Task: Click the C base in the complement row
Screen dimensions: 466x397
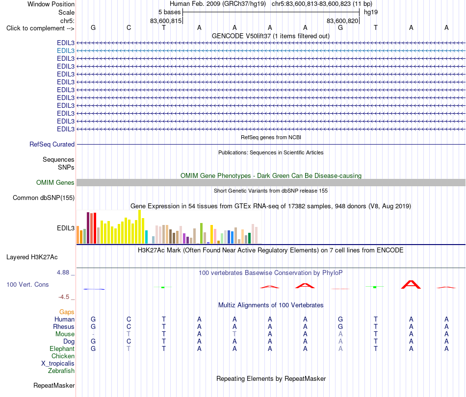Action: click(x=129, y=27)
